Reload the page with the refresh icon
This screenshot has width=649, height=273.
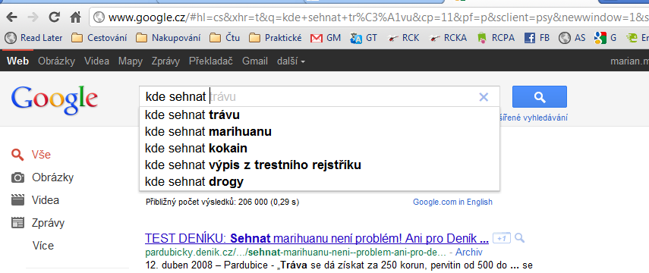point(54,17)
